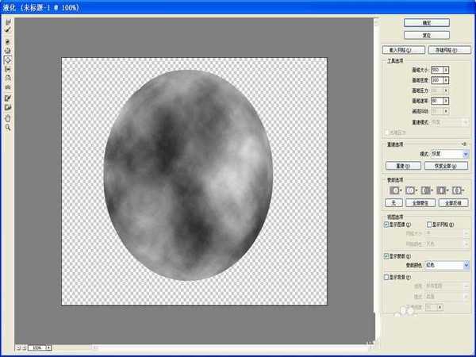Click the 画笔密度 input field
This screenshot has width=476, height=357.
436,80
